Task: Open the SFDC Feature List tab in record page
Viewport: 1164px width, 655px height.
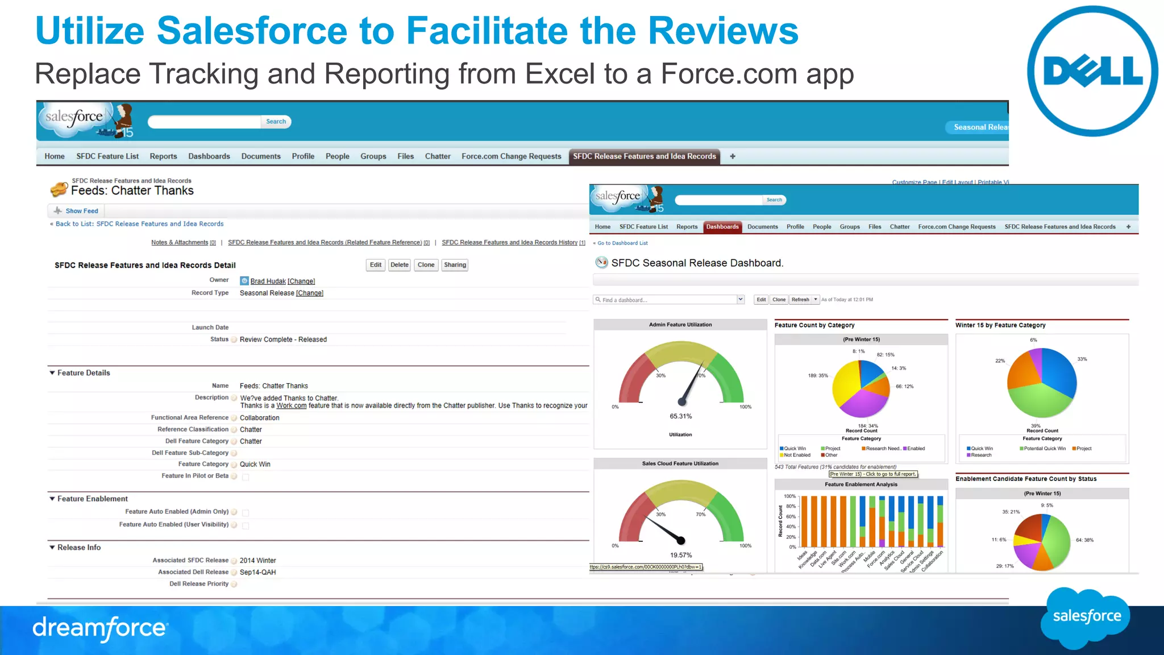Action: [x=107, y=156]
